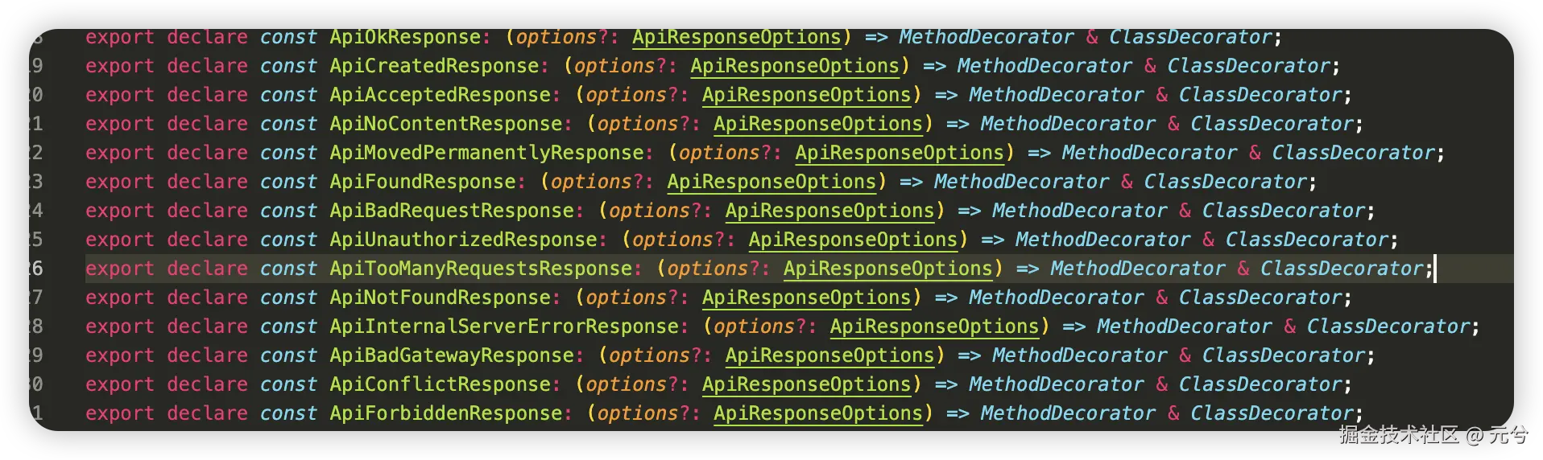Click ApiResponseOptions type on ApiBadRequestResponse line
The image size is (1543, 460).
point(829,211)
